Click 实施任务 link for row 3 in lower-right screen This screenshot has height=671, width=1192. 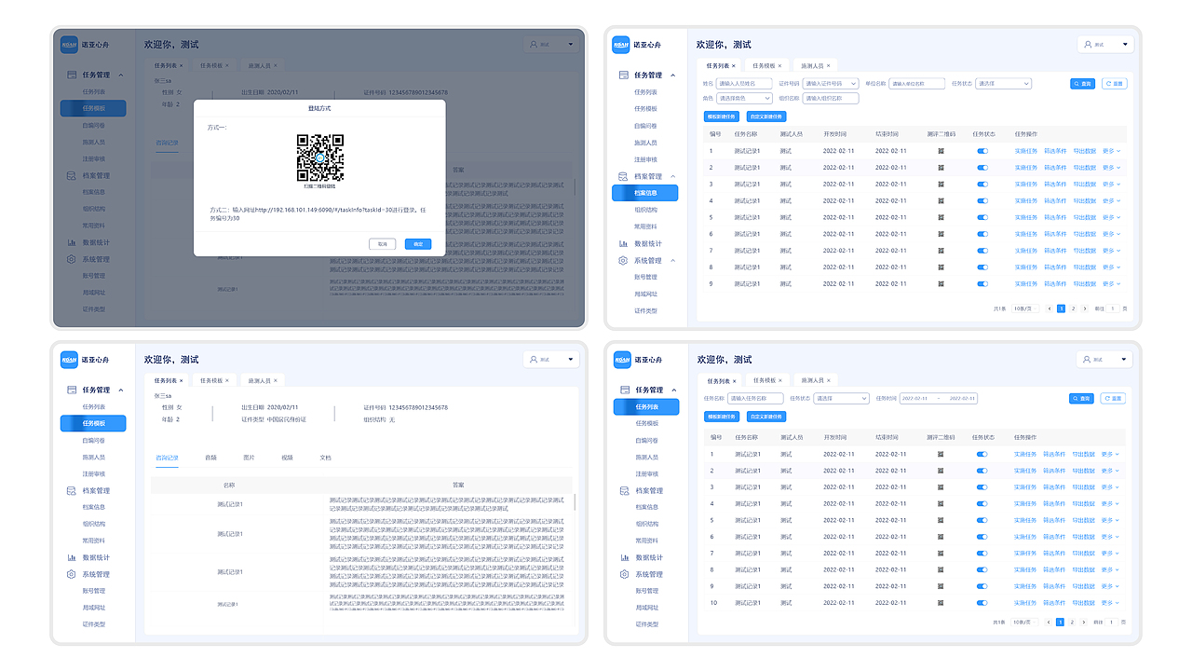(1025, 487)
